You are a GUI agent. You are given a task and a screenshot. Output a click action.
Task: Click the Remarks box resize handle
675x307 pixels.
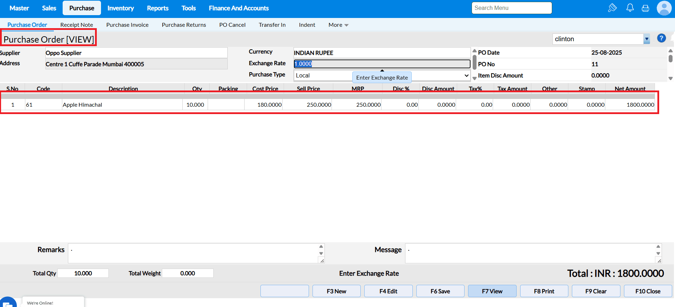(322, 261)
